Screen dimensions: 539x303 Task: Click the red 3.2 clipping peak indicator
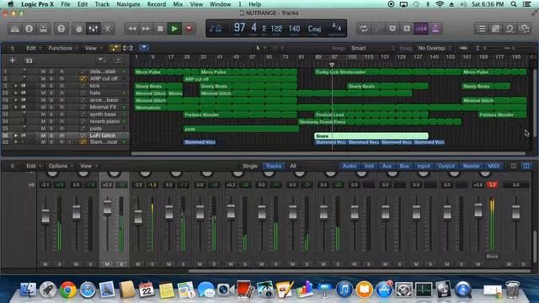(x=492, y=185)
